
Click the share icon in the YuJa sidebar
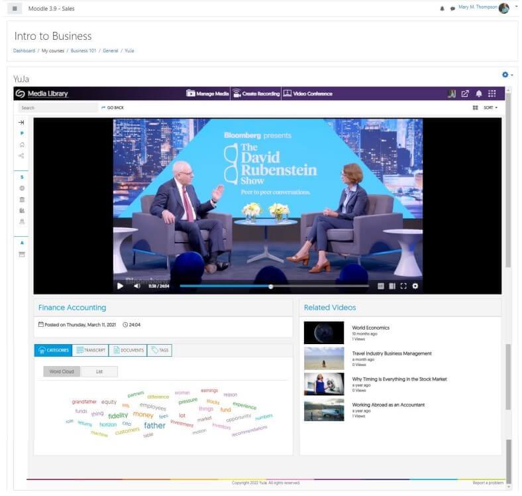pyautogui.click(x=21, y=156)
